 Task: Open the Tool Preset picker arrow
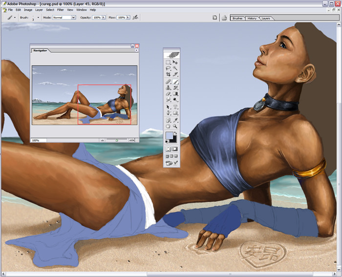[15, 18]
